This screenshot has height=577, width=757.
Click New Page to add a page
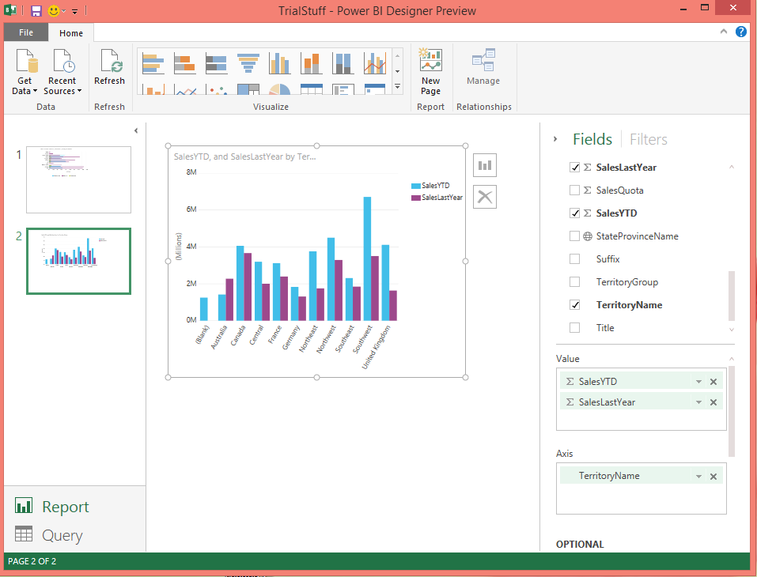(x=430, y=71)
